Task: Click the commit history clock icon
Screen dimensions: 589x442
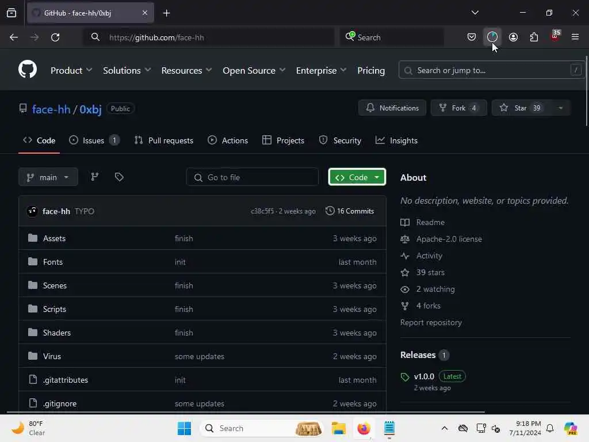Action: pyautogui.click(x=330, y=211)
